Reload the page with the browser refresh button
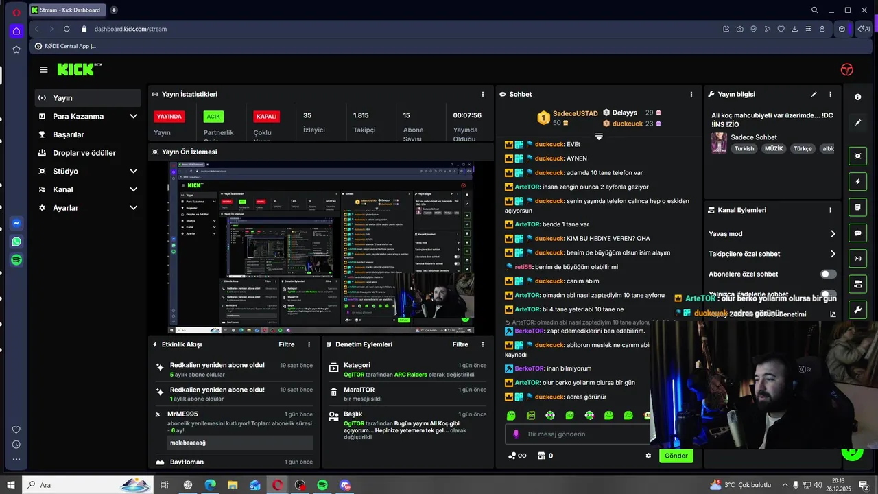The image size is (878, 494). (x=67, y=29)
